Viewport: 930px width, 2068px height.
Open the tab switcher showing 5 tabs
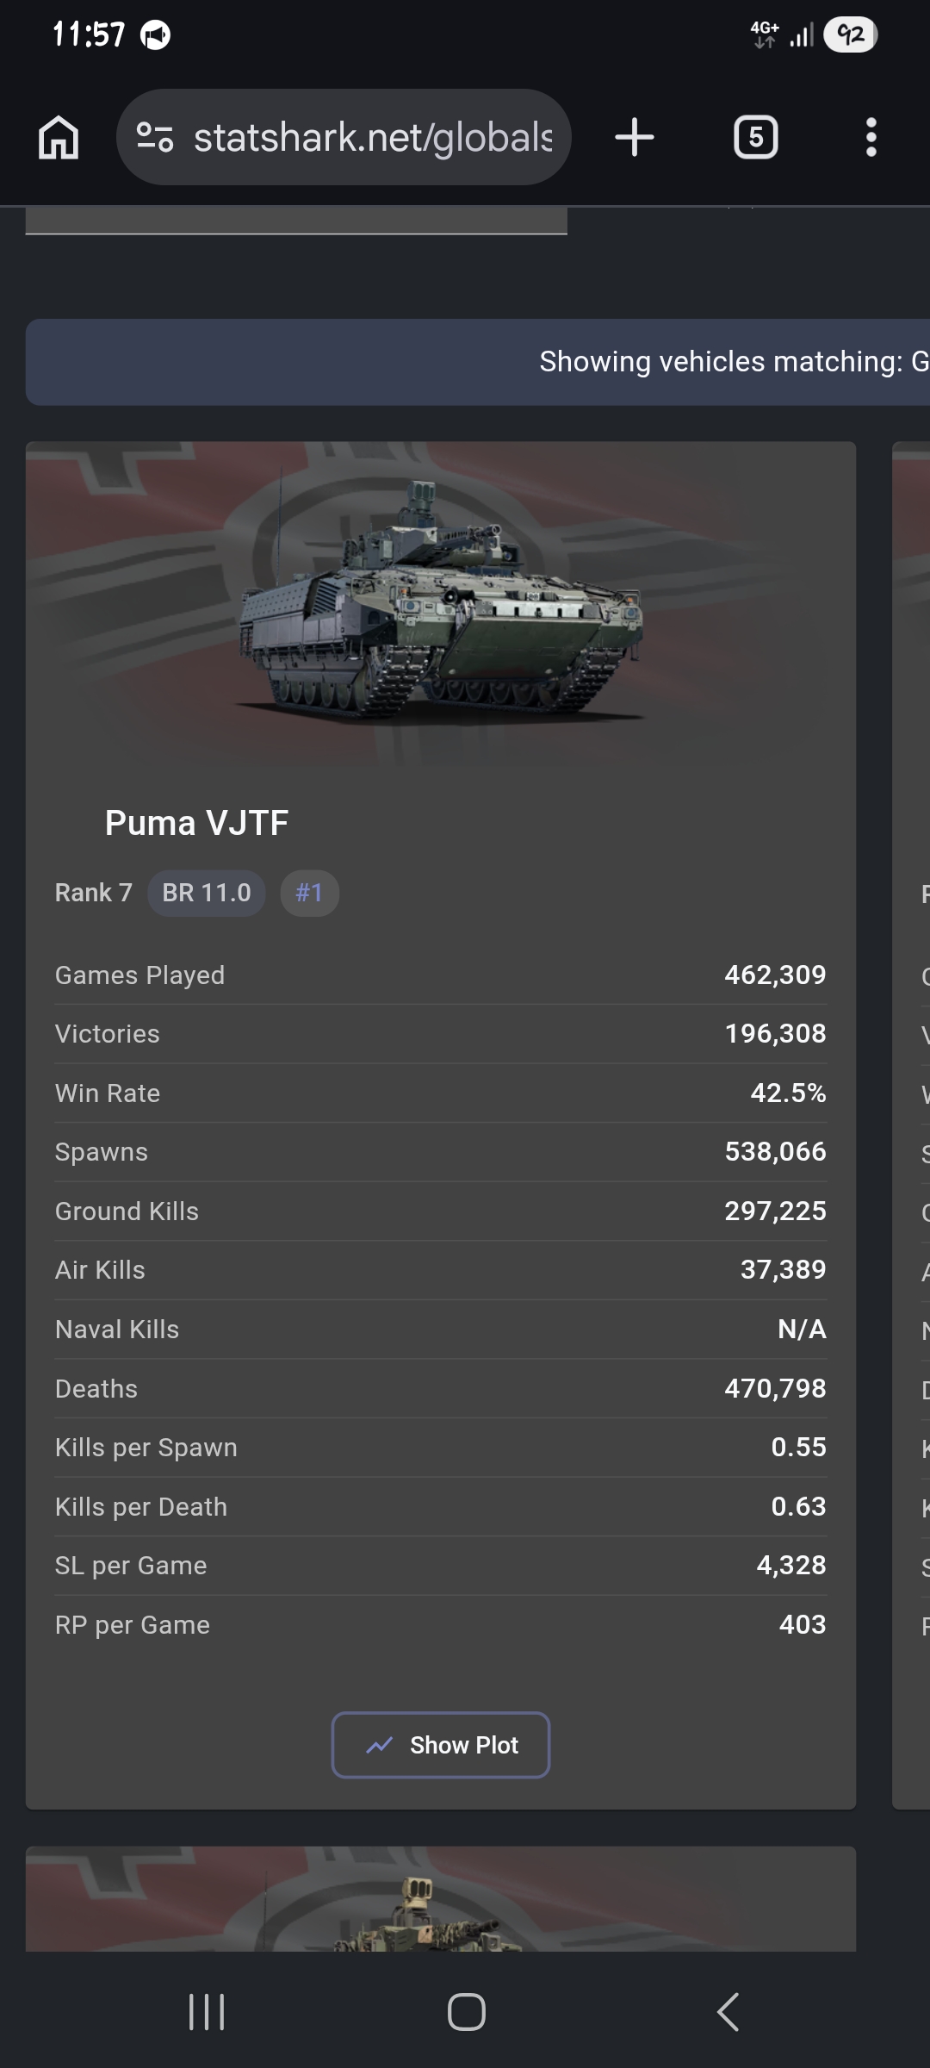[755, 137]
